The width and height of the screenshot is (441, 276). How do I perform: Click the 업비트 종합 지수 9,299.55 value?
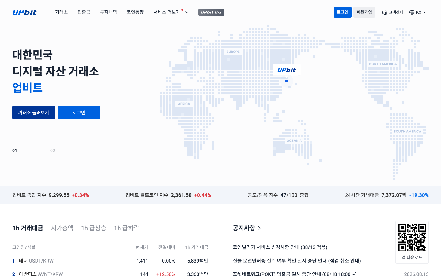pyautogui.click(x=59, y=195)
